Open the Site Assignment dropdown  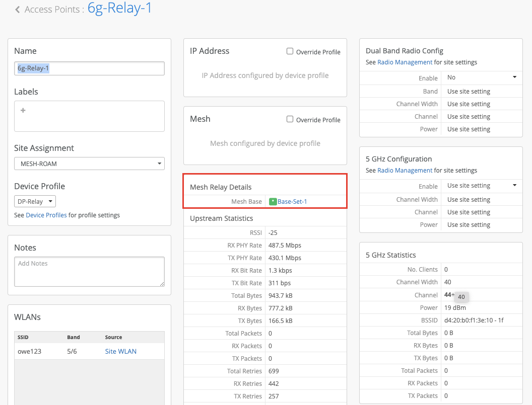pyautogui.click(x=89, y=164)
